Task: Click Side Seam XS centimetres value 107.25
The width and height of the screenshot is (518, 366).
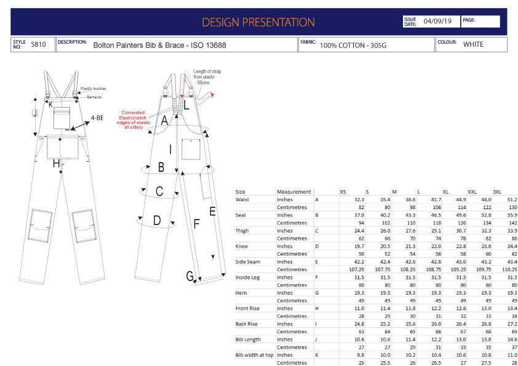Action: [356, 269]
